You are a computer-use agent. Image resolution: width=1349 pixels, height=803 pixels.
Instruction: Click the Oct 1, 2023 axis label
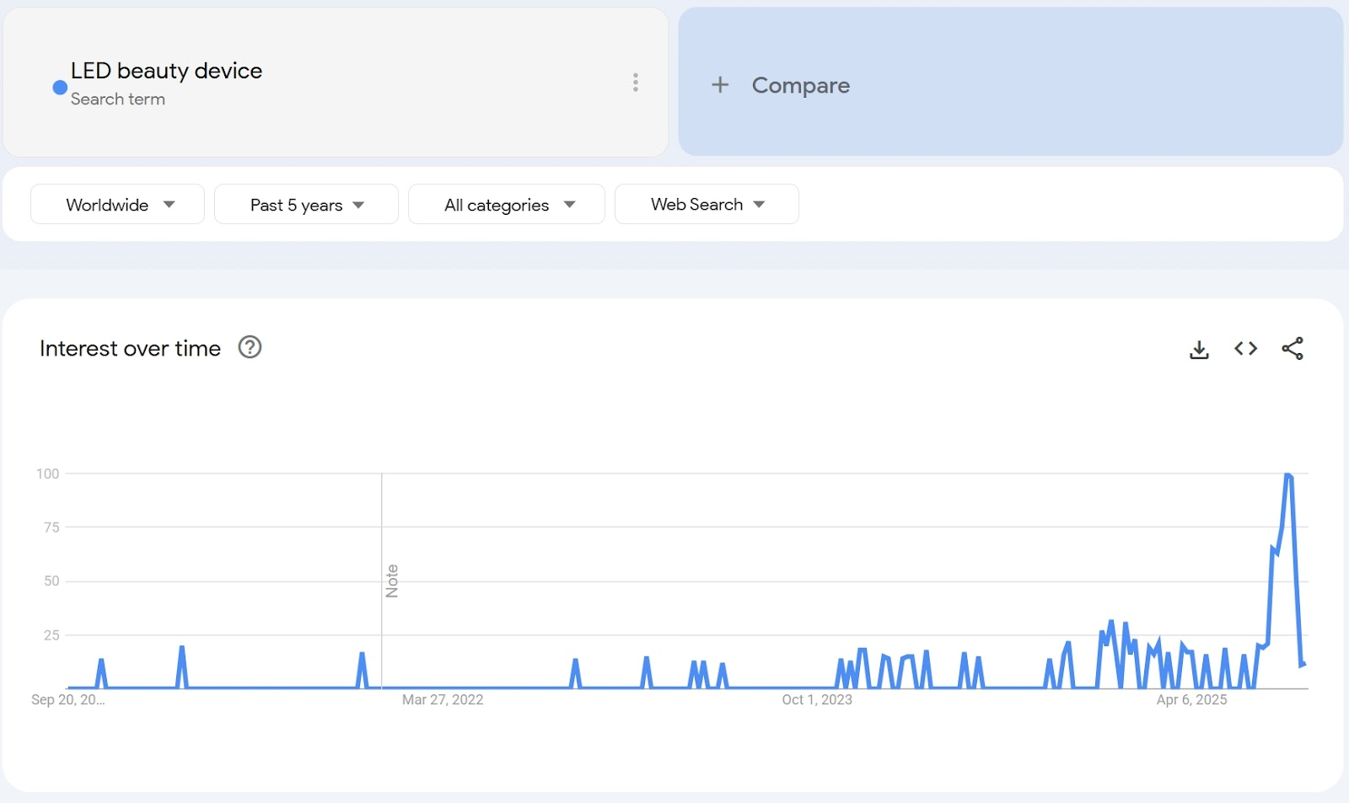coord(816,699)
